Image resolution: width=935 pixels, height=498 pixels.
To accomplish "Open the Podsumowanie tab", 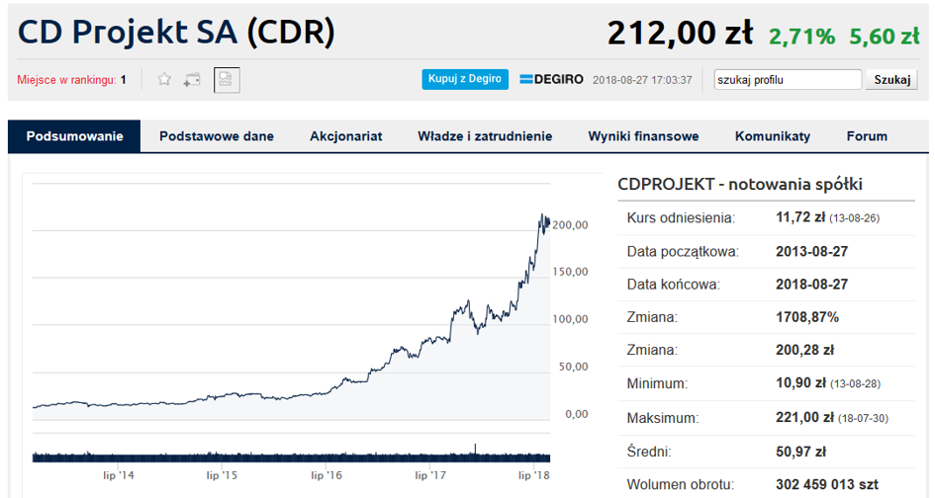I will click(x=75, y=136).
